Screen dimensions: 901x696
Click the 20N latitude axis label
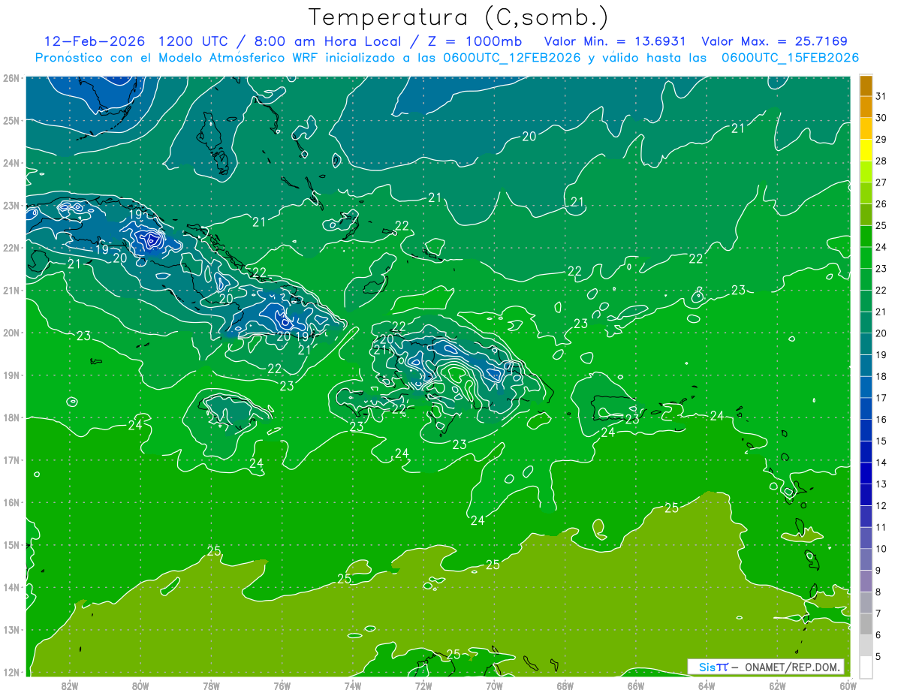[x=11, y=333]
